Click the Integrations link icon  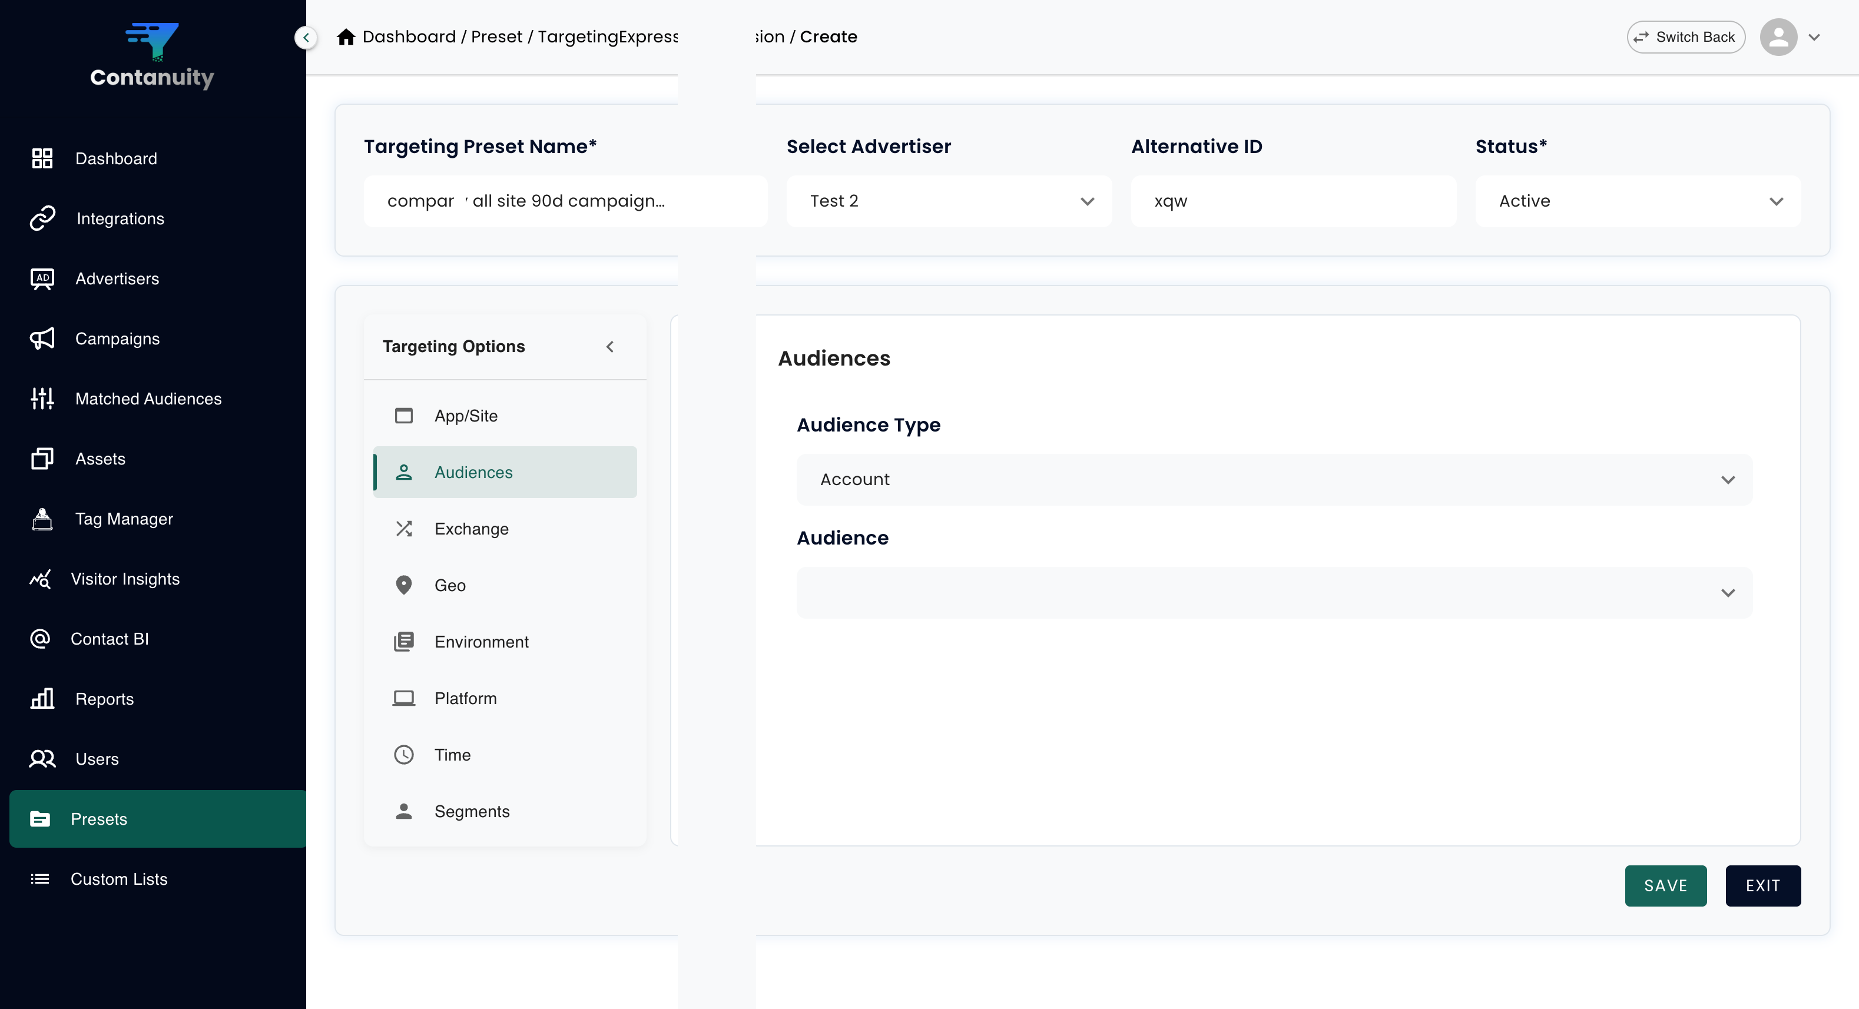[x=42, y=218]
